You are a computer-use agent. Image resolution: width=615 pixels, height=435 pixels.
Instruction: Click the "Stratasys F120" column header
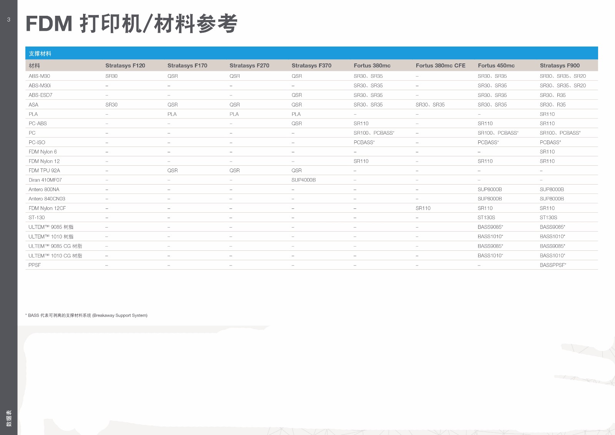coord(125,65)
